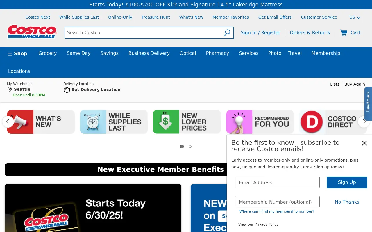Click the warehouse location pin icon
372x232 pixels.
(10, 89)
